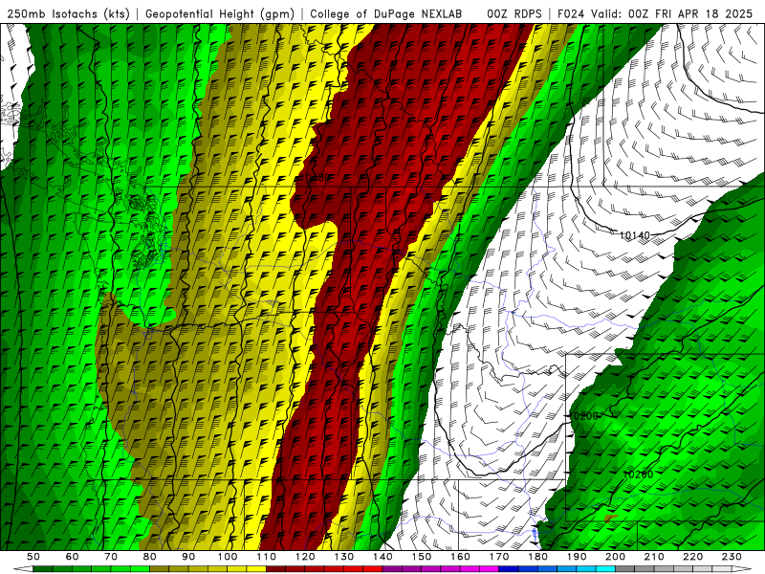Click the 10380 height contour label
Image resolution: width=765 pixels, height=574 pixels.
tap(316, 178)
